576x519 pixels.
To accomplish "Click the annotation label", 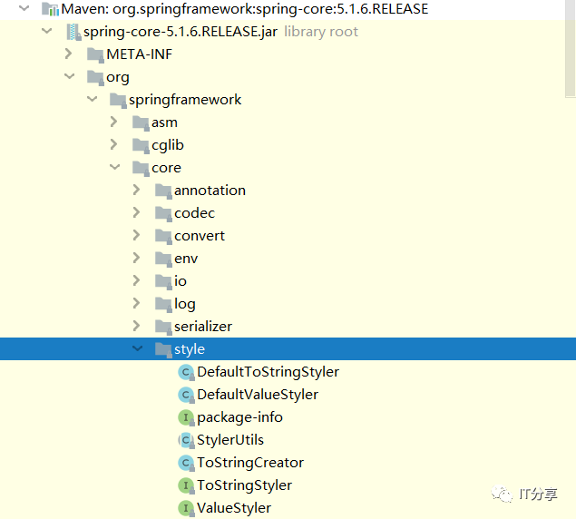I will coord(210,191).
